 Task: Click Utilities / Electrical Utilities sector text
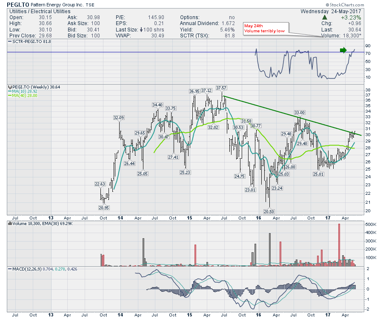[x=40, y=11]
